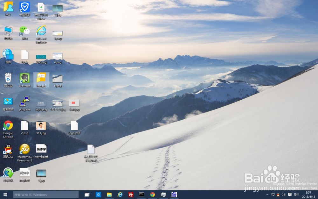Open the image viewer taskbar icon
This screenshot has height=199, width=318.
click(163, 195)
